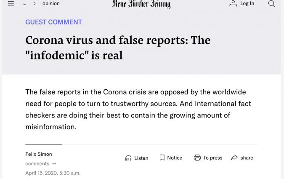Open author Felix Simon's page
Image resolution: width=284 pixels, height=179 pixels.
click(x=39, y=154)
